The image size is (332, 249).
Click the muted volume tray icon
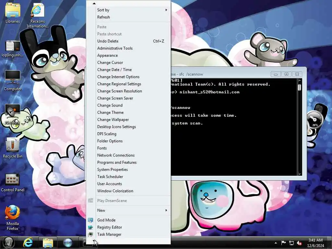point(299,243)
